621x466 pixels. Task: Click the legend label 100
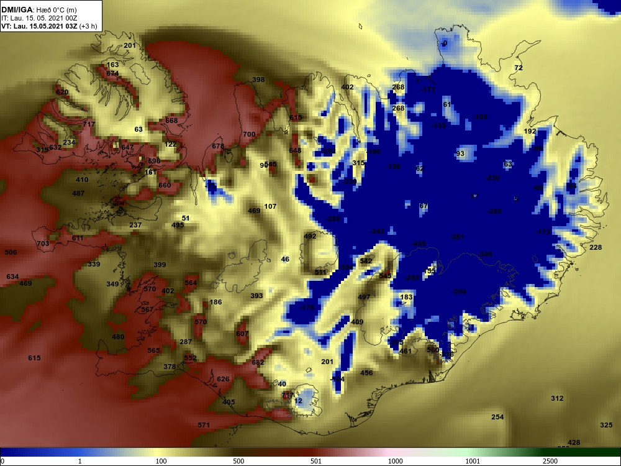[x=161, y=461]
